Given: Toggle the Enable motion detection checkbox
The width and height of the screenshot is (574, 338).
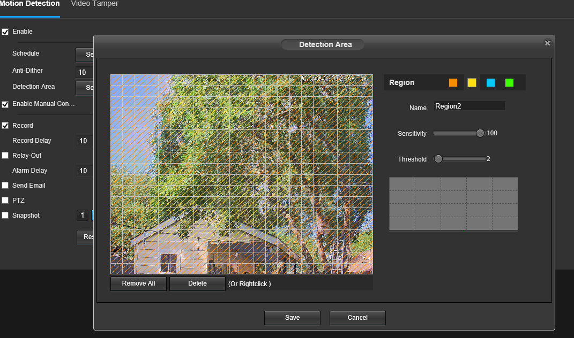Looking at the screenshot, I should pos(5,32).
